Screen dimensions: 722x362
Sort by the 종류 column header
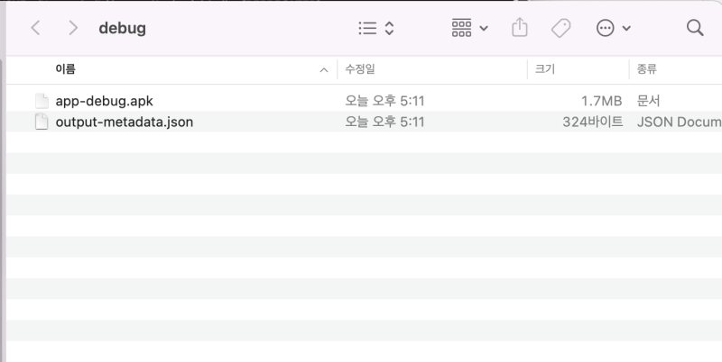pos(646,69)
